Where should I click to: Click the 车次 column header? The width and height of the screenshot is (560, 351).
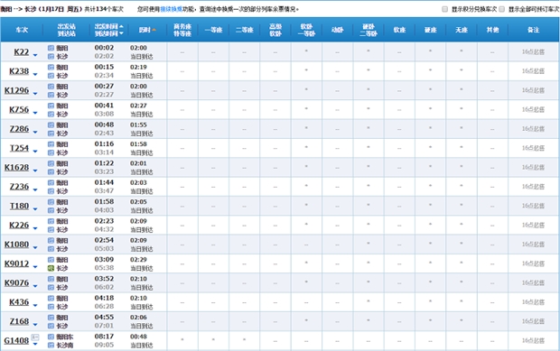point(22,30)
